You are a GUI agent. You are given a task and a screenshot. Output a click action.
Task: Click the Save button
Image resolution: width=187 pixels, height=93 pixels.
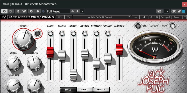177,17
